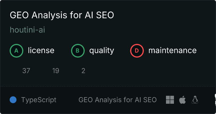The width and height of the screenshot is (216, 114).
Task: Click the footer GEO Analysis for AI SEO text
Action: click(117, 100)
